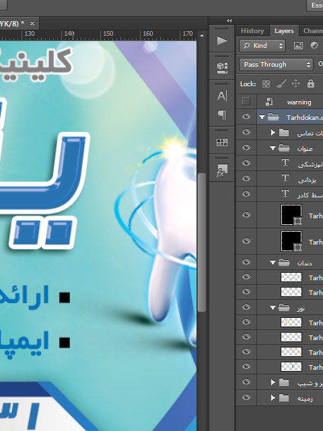The height and width of the screenshot is (431, 323).
Task: Select the warning layer name
Action: click(x=299, y=102)
